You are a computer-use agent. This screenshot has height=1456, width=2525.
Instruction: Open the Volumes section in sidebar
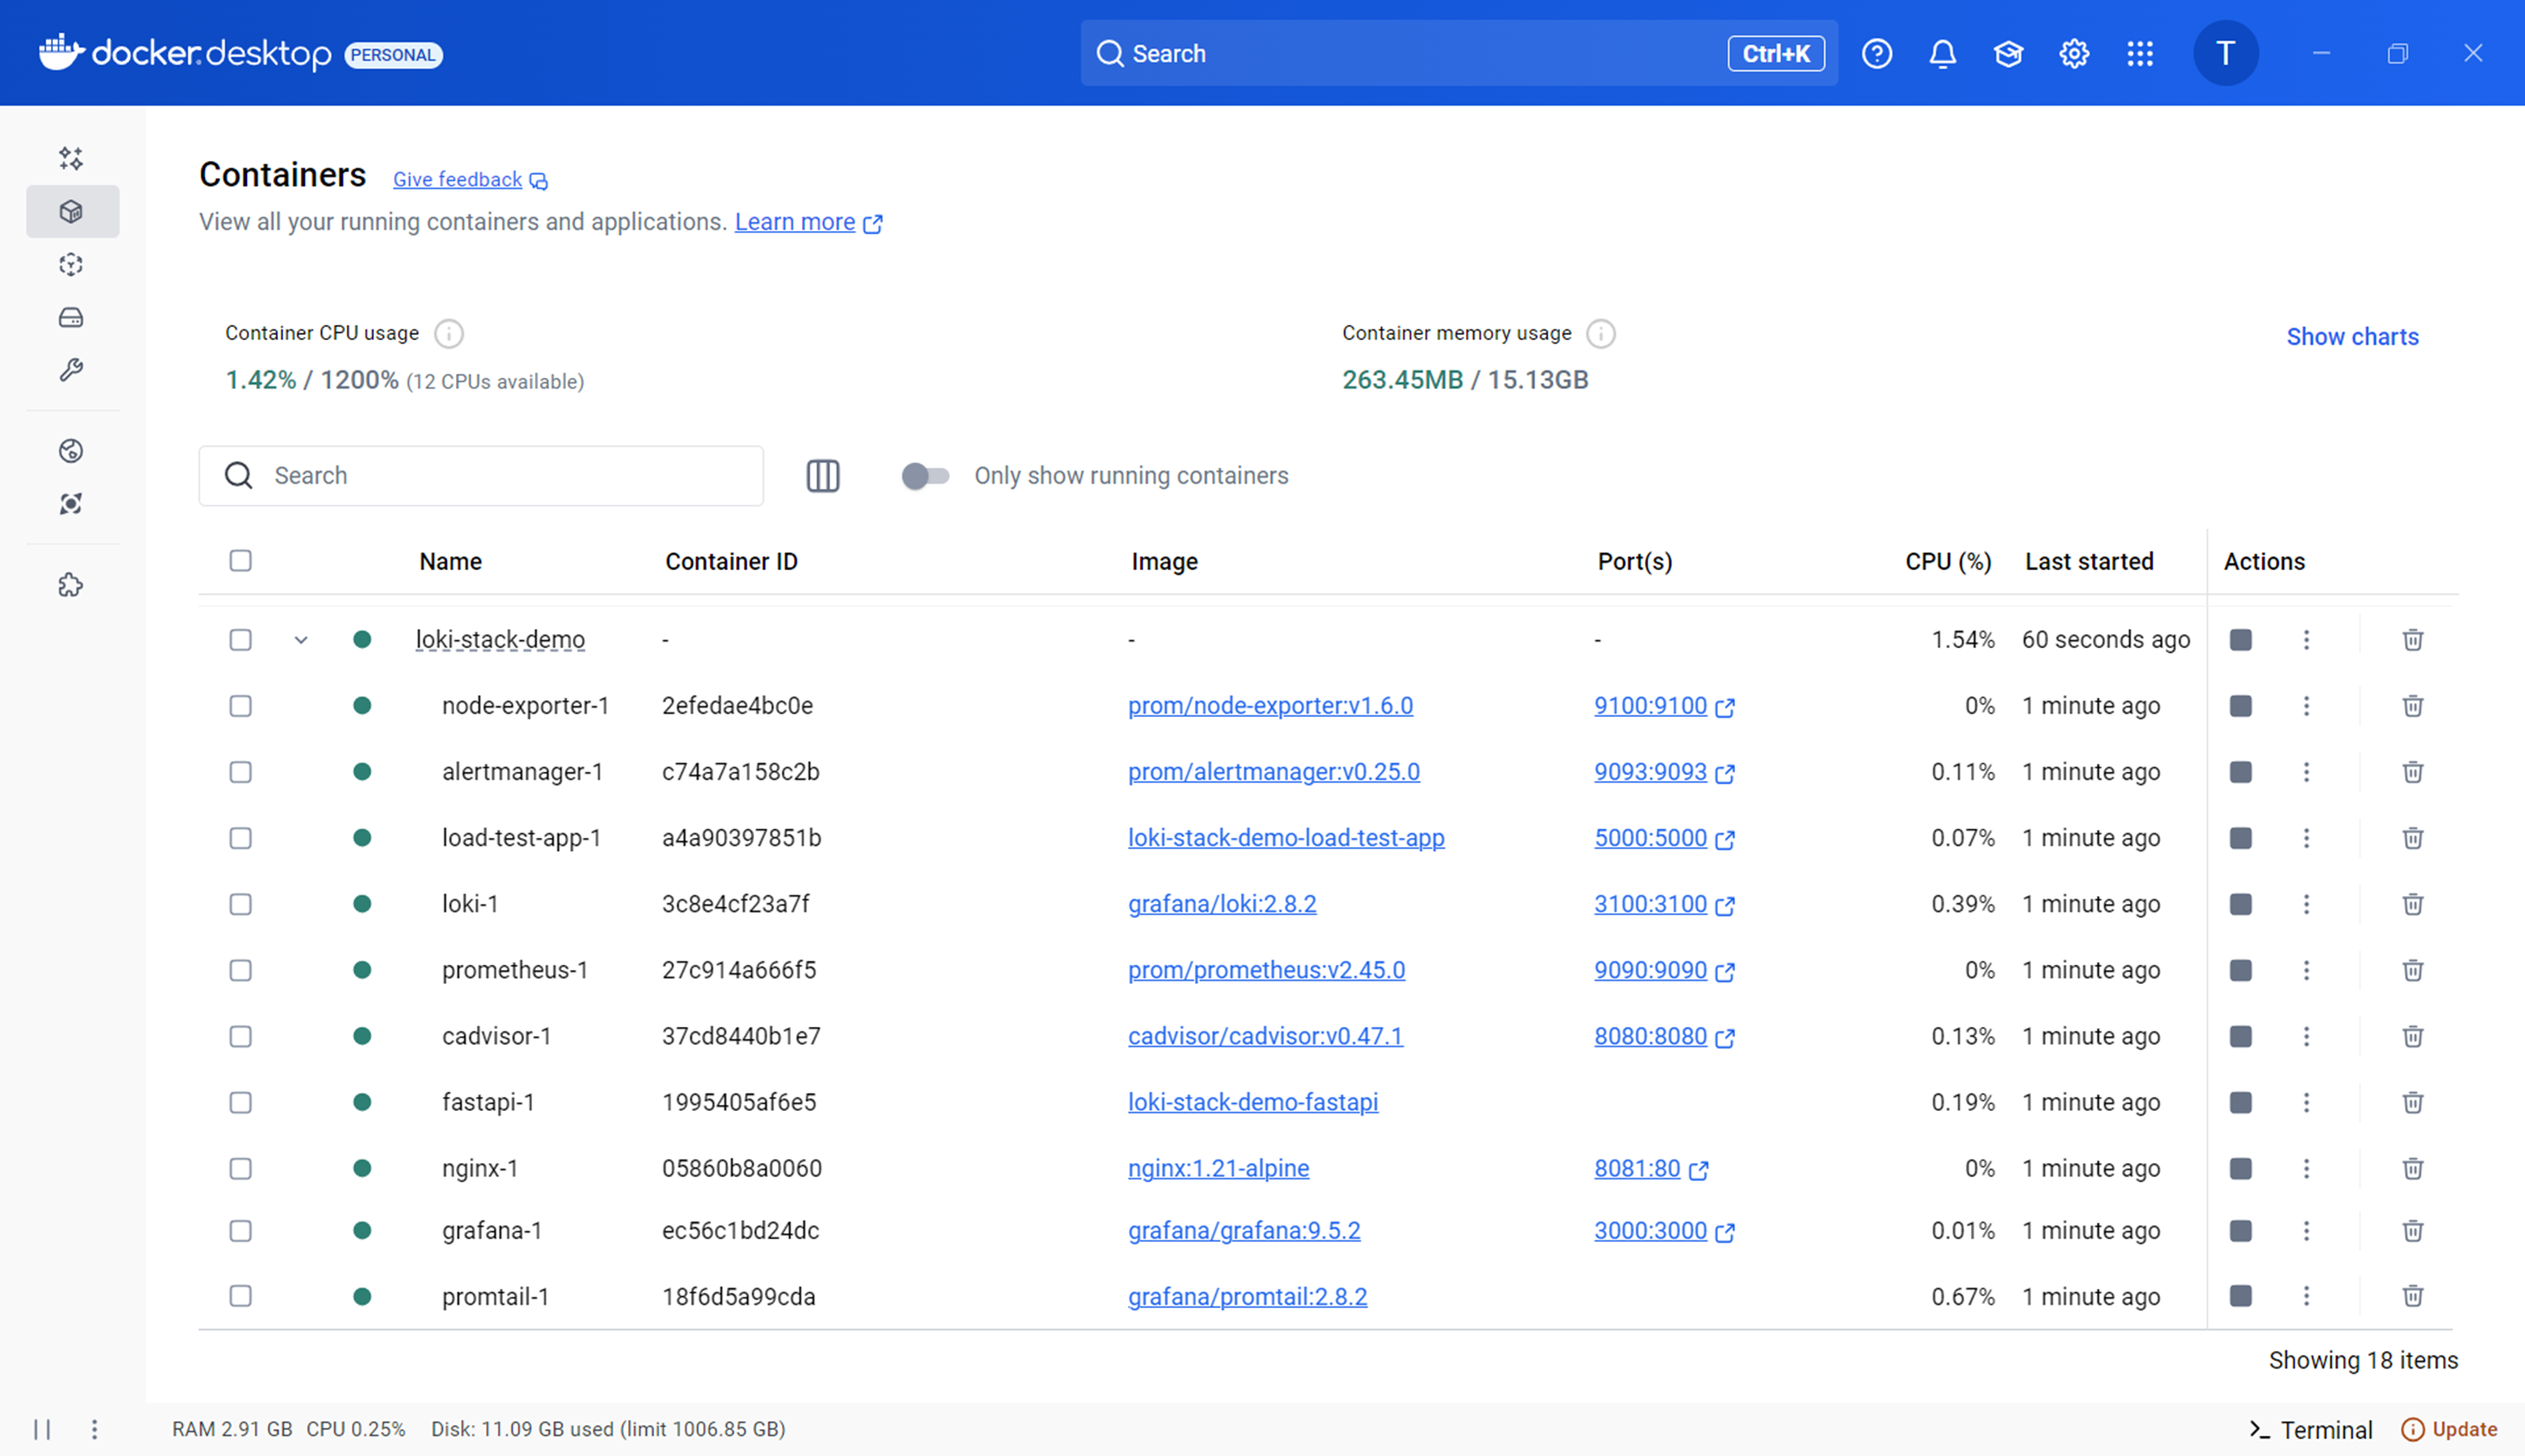71,318
